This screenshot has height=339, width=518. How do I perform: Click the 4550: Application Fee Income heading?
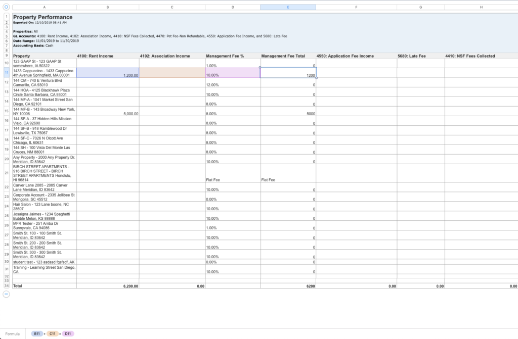[x=356, y=56]
